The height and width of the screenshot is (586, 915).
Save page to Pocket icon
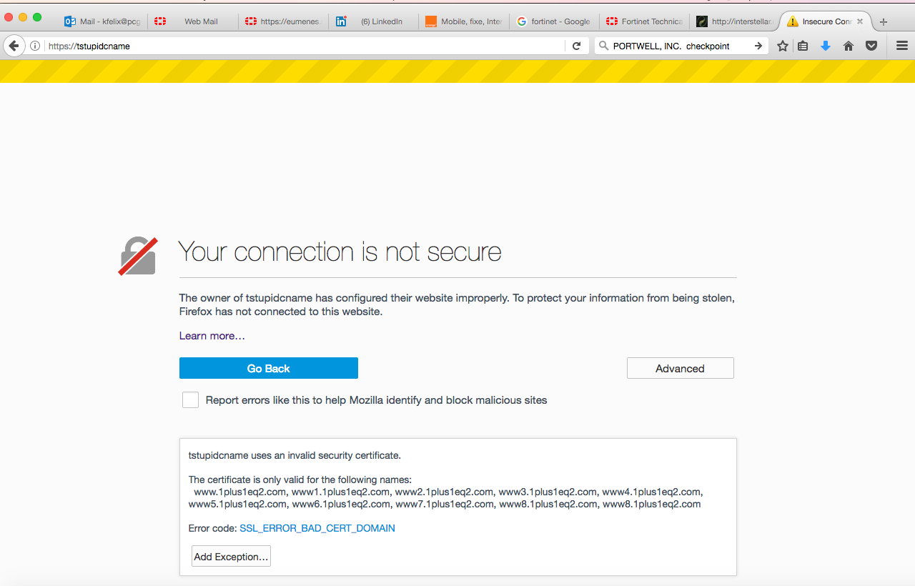coord(871,45)
